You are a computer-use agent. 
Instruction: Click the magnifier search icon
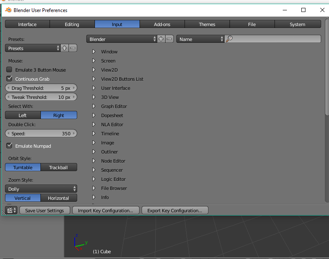pos(229,39)
